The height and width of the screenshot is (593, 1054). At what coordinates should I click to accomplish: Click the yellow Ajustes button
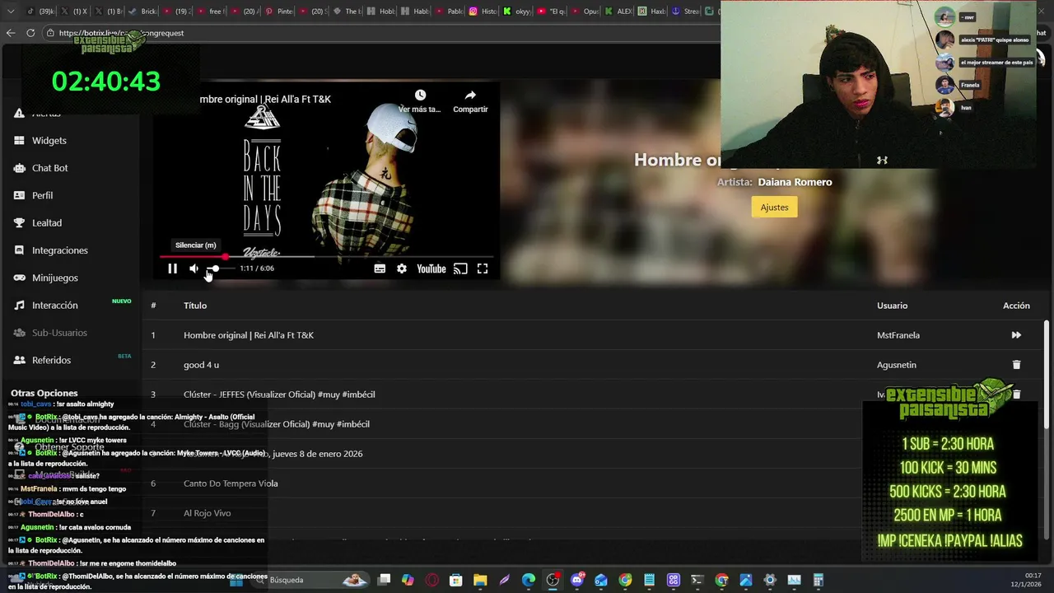[774, 207]
